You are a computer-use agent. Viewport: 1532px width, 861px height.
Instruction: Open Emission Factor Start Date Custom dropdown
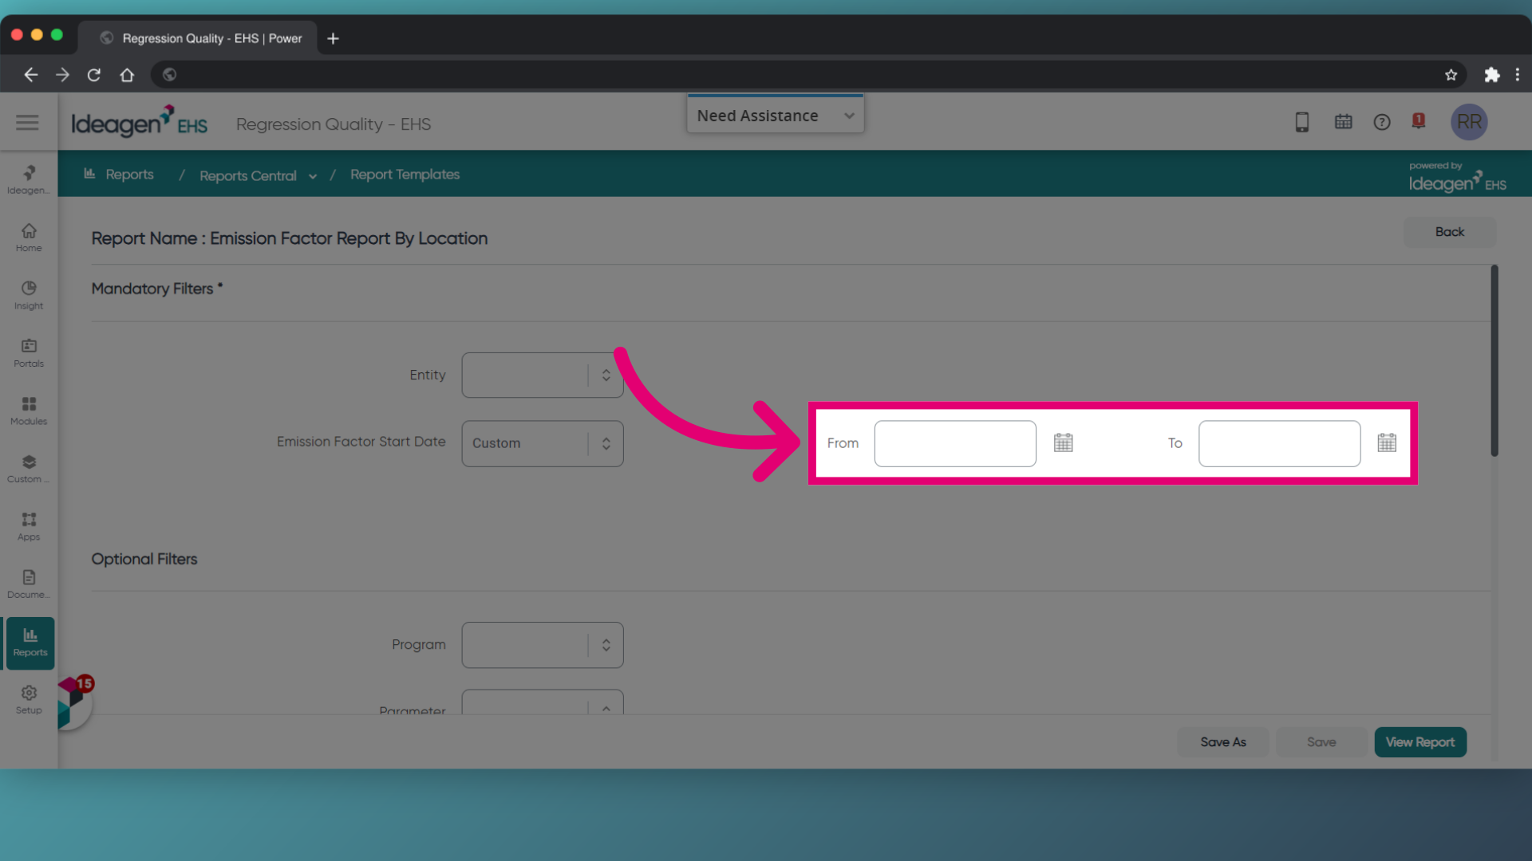543,443
